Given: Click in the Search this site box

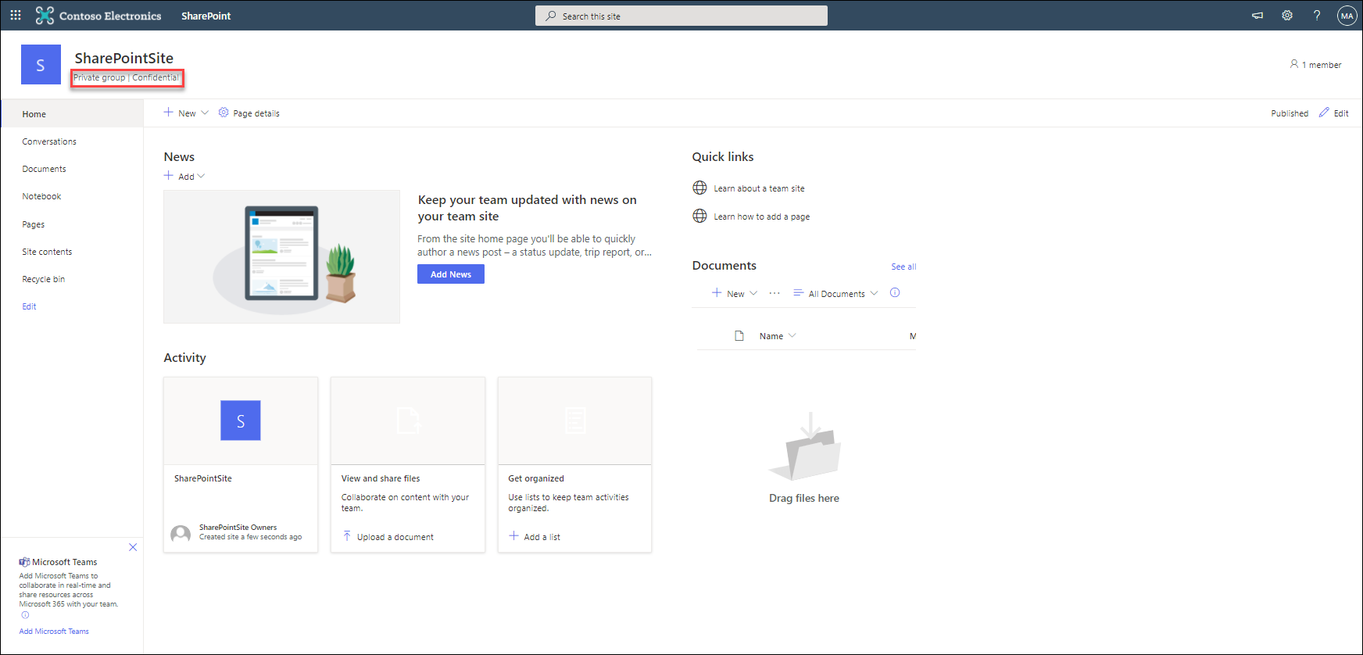Looking at the screenshot, I should [681, 16].
